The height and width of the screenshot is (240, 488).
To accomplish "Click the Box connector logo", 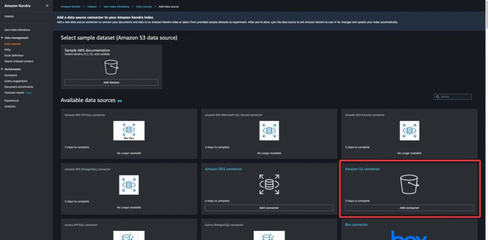I will [x=409, y=235].
